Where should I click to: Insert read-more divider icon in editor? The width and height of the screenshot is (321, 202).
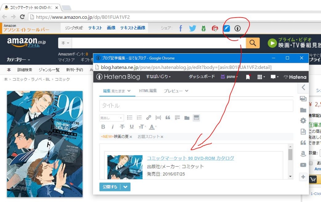pos(158,117)
